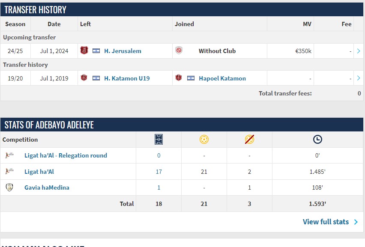The width and height of the screenshot is (365, 247).
Task: Open the Gavia haMedina competition link
Action: coord(47,187)
